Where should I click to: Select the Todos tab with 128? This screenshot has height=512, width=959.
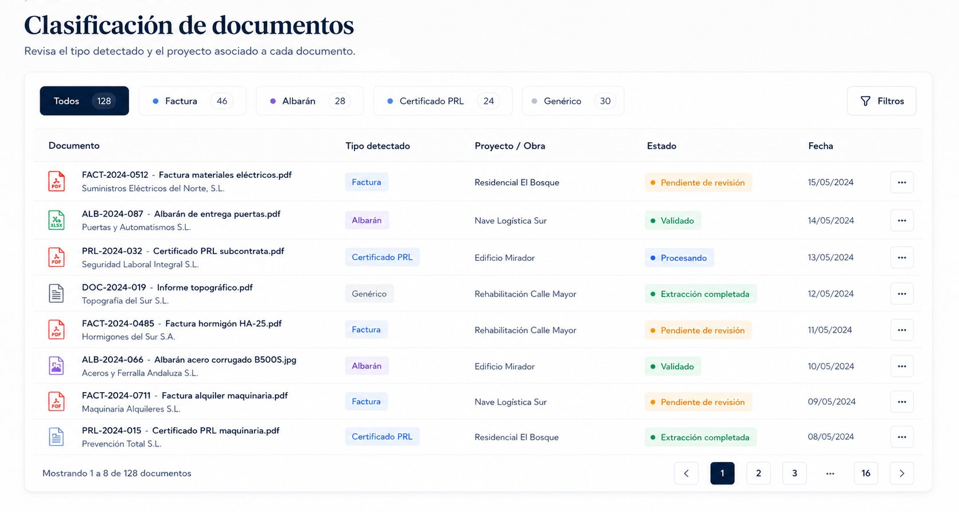[84, 101]
